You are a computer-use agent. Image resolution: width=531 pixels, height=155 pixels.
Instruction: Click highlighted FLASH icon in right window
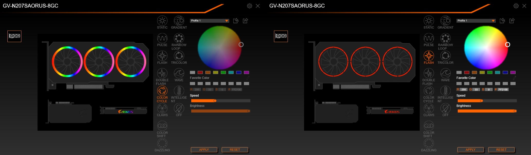click(429, 56)
